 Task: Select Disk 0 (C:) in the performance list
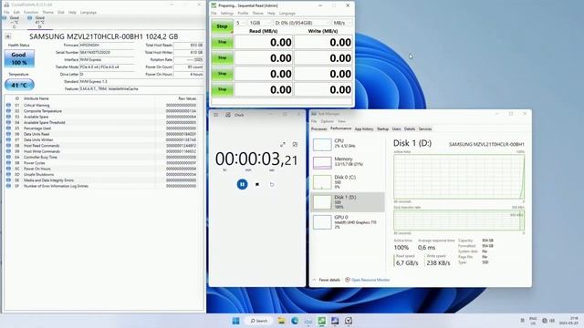coord(348,182)
